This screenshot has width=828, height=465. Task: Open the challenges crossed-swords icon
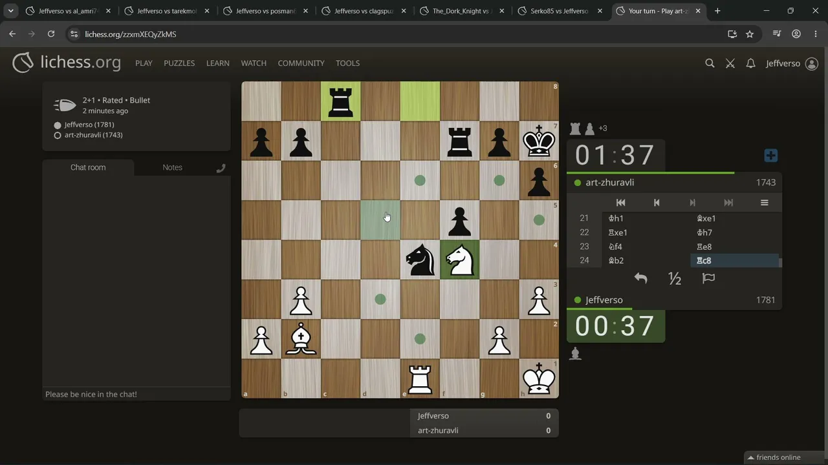730,63
